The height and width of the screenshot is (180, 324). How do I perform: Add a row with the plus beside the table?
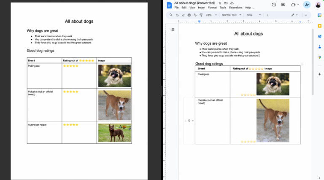(193, 121)
